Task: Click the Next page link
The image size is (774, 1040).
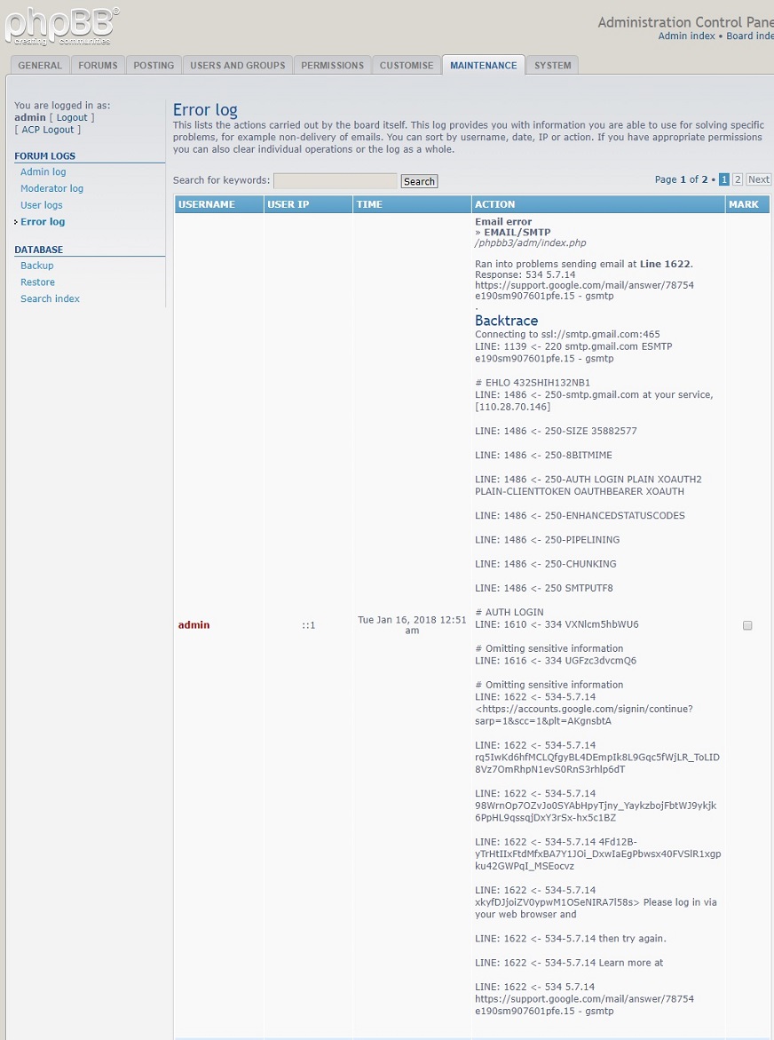Action: pos(758,179)
